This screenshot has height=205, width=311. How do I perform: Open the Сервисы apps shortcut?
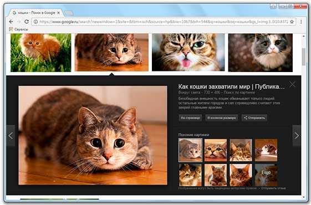18,29
